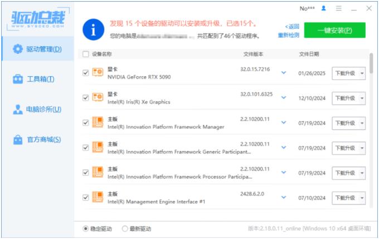Click the gear icon of 驱动管理
The image size is (379, 239).
(18, 49)
